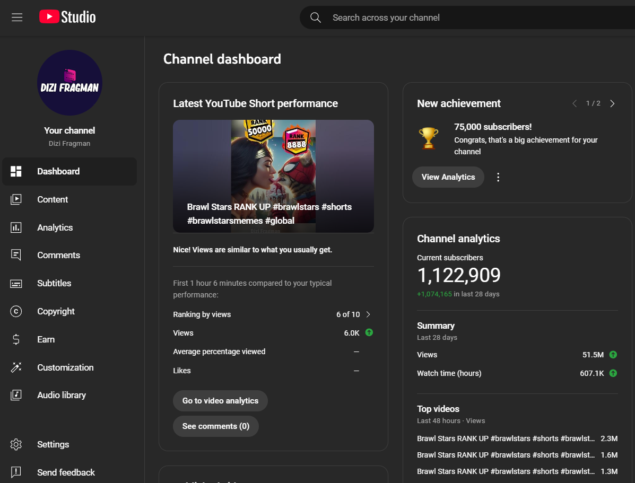This screenshot has height=483, width=635.
Task: Click the Comments icon in sidebar
Action: [x=16, y=255]
